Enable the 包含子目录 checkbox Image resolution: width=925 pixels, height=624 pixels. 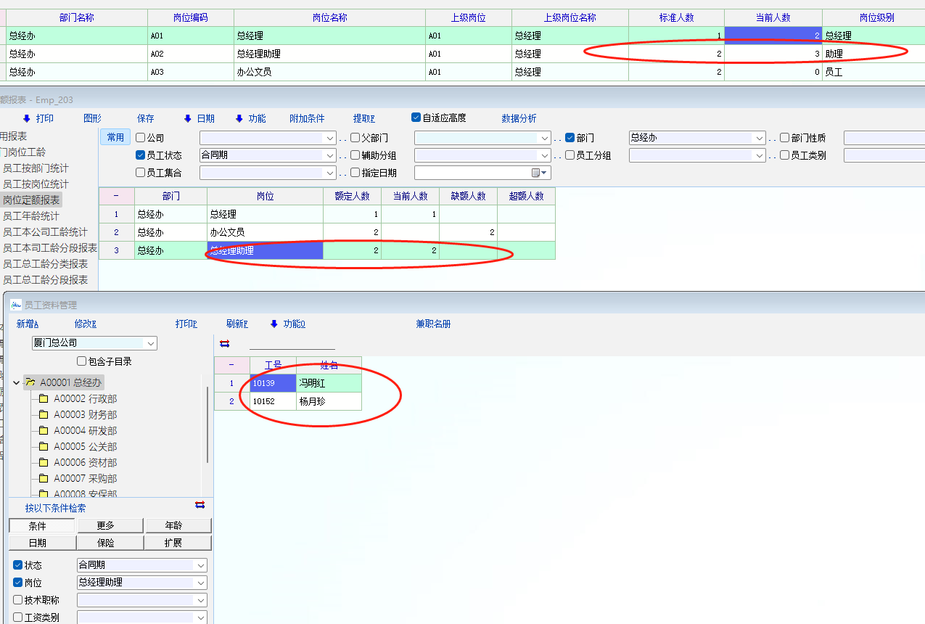pos(81,361)
